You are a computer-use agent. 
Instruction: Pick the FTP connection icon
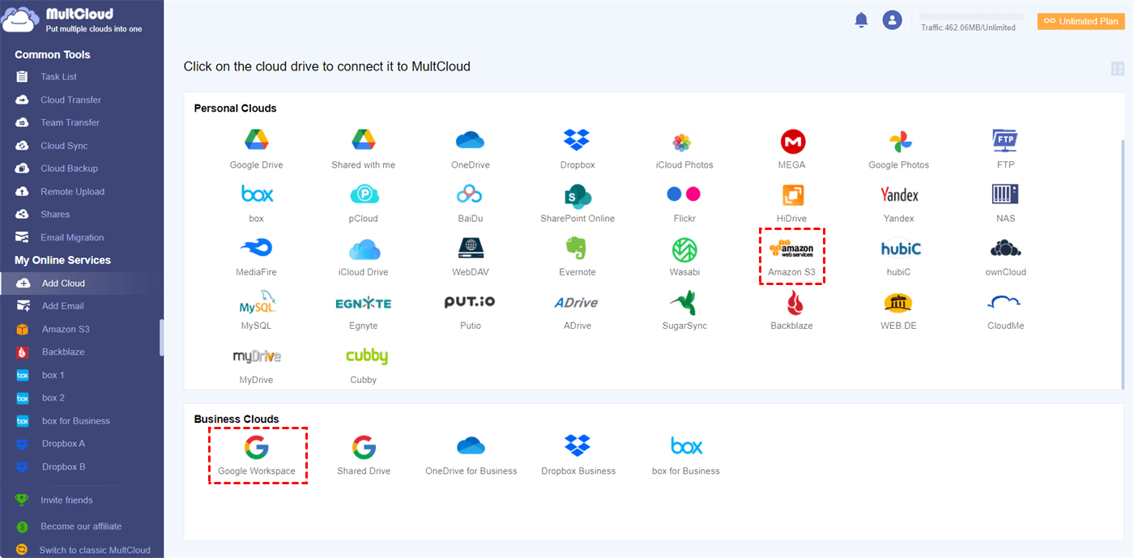click(x=1005, y=141)
